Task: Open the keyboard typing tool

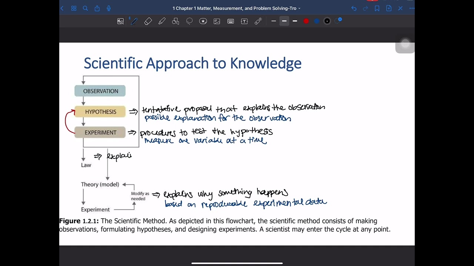Action: click(230, 21)
